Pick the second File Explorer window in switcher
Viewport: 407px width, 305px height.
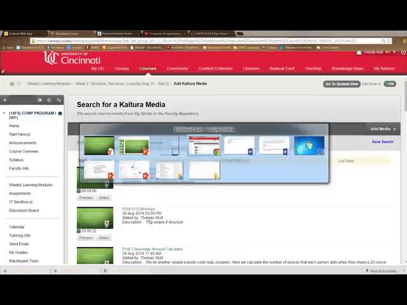pyautogui.click(x=204, y=170)
